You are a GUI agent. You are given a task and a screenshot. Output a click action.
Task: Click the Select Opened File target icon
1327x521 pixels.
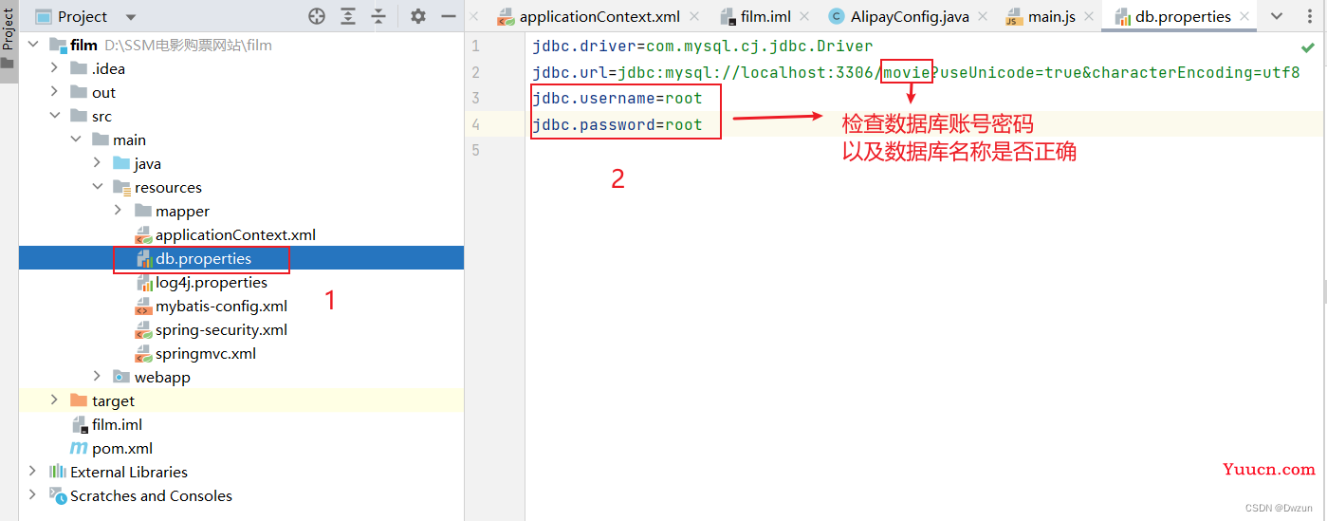(317, 16)
